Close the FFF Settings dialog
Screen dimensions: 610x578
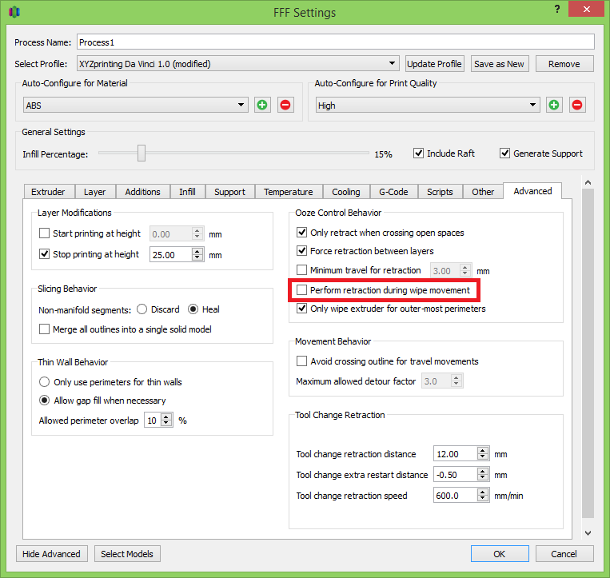586,9
